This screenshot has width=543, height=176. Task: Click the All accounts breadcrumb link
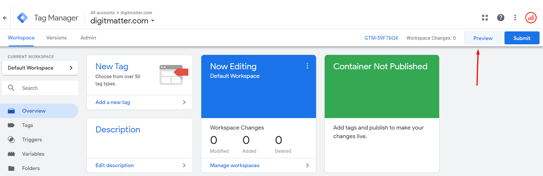click(x=103, y=13)
